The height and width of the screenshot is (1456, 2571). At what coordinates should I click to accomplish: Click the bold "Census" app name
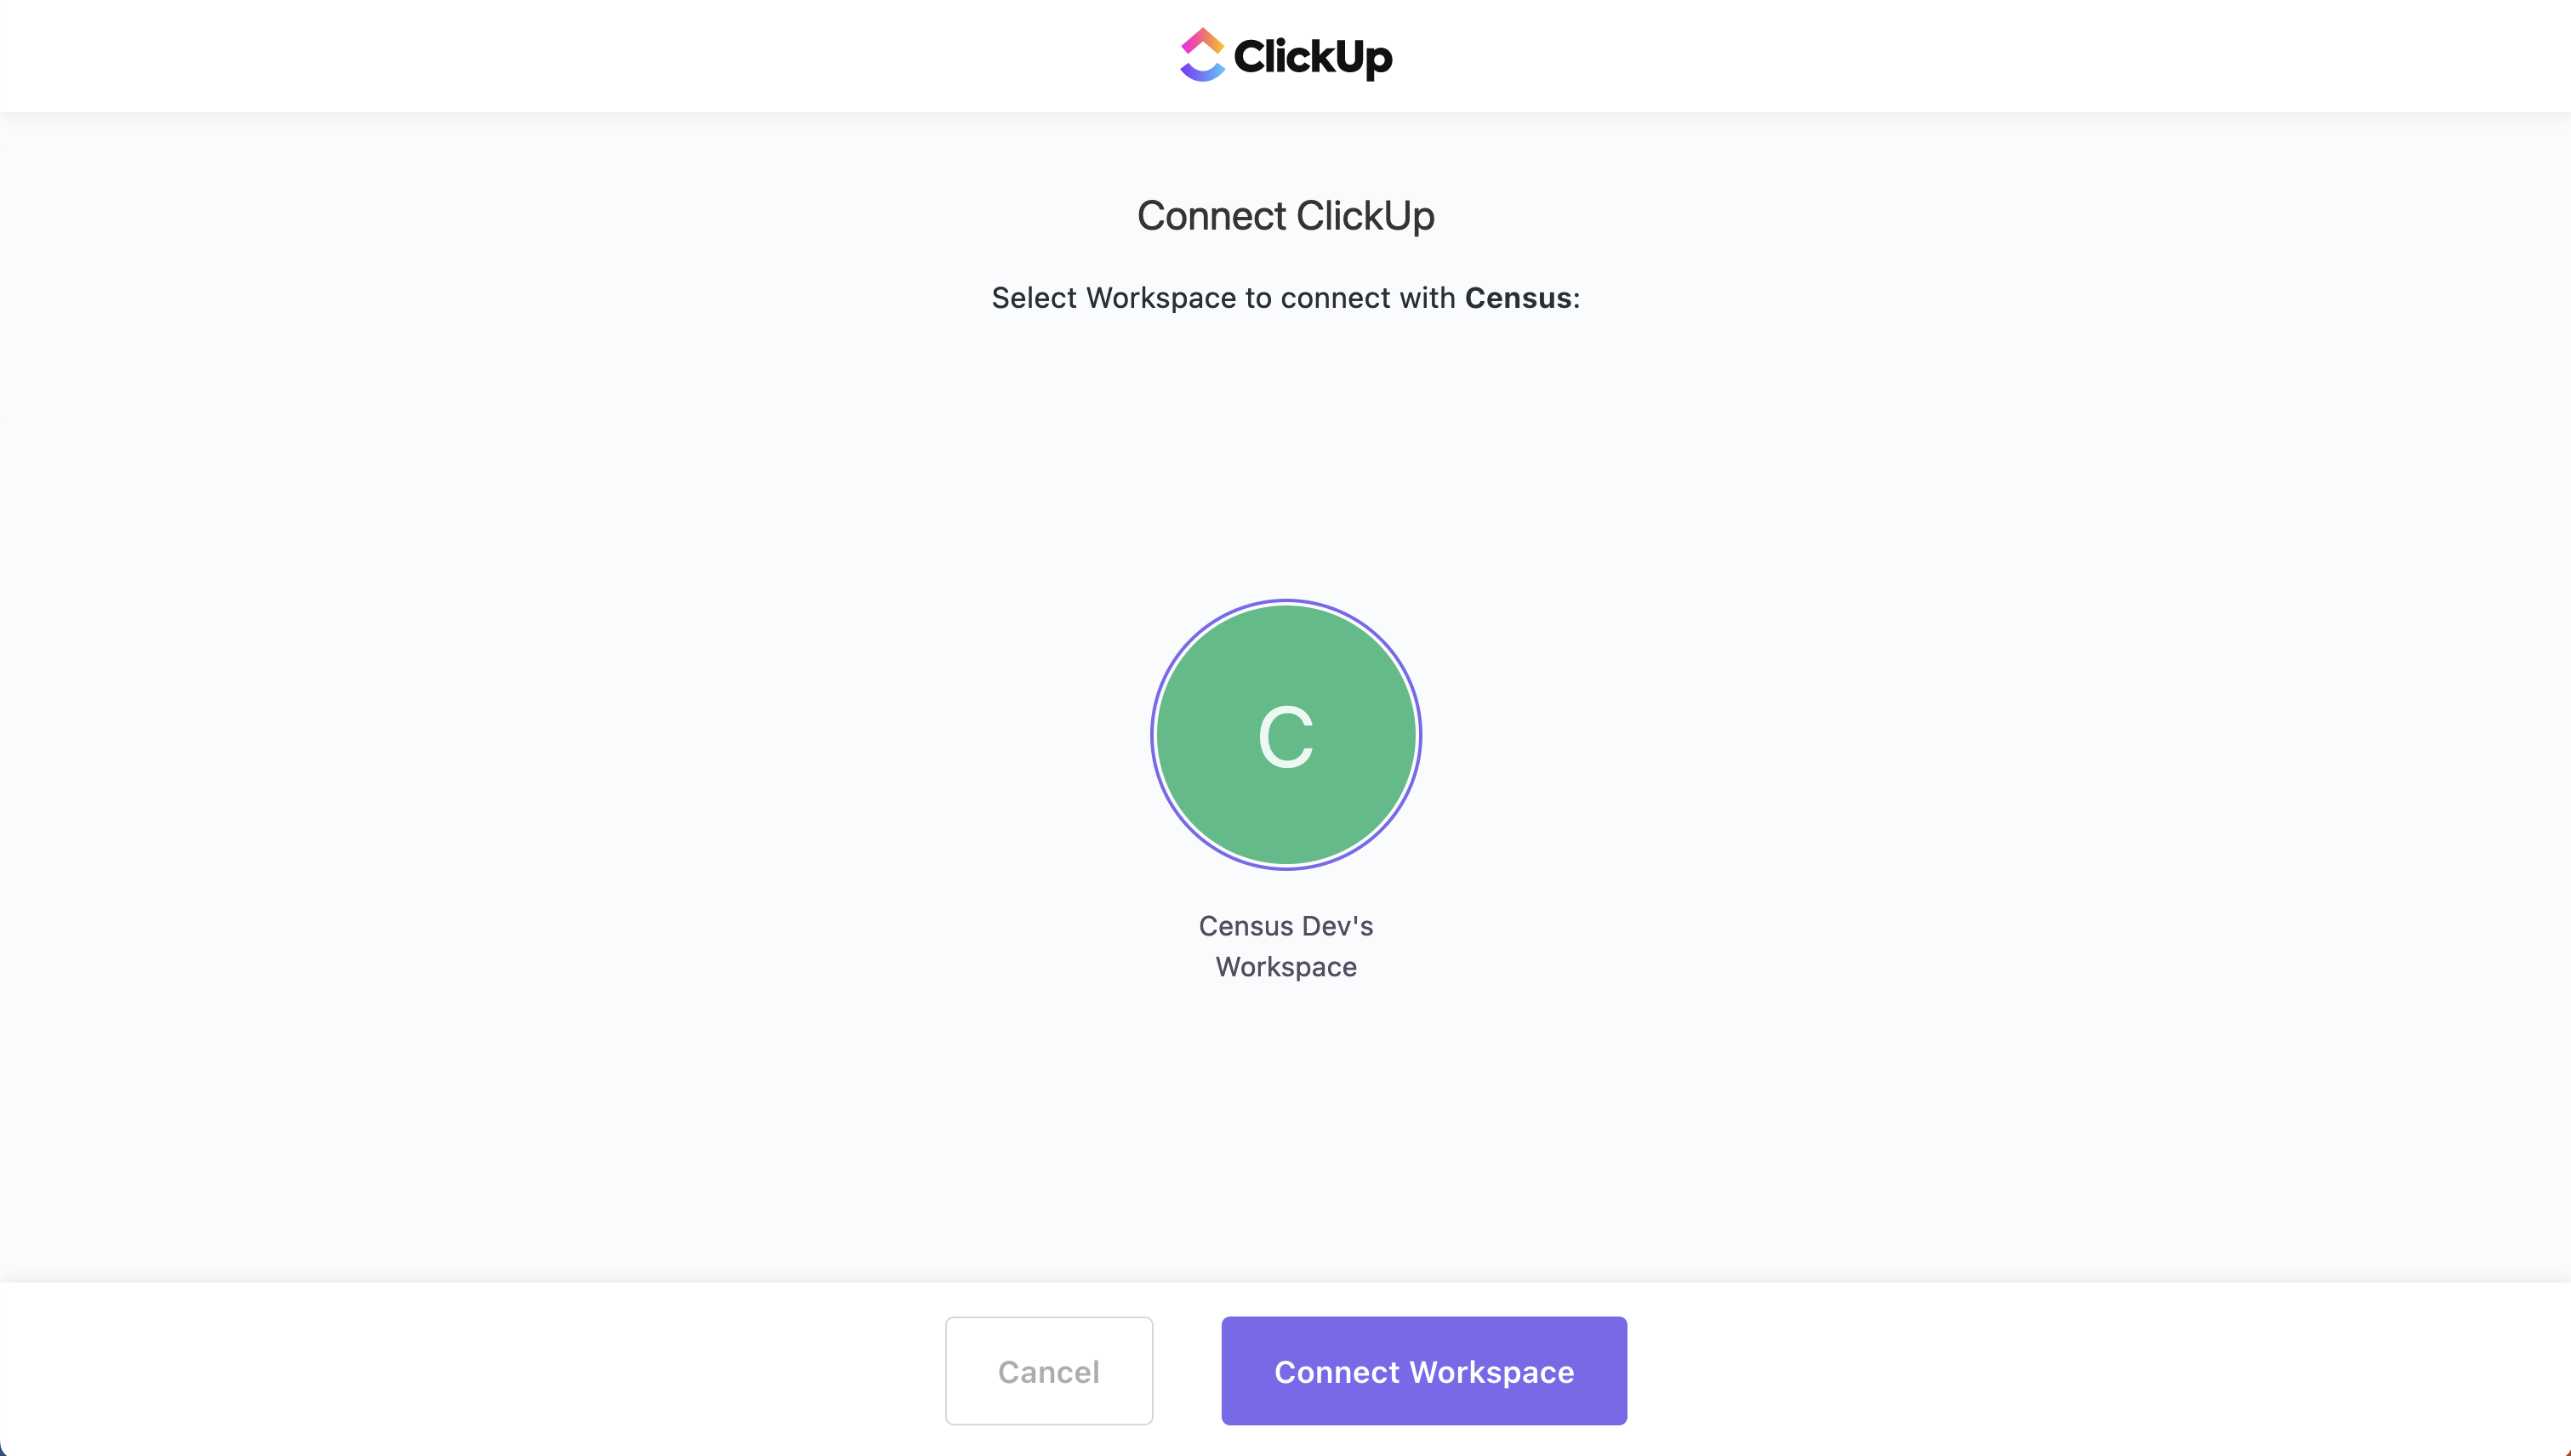pos(1518,298)
